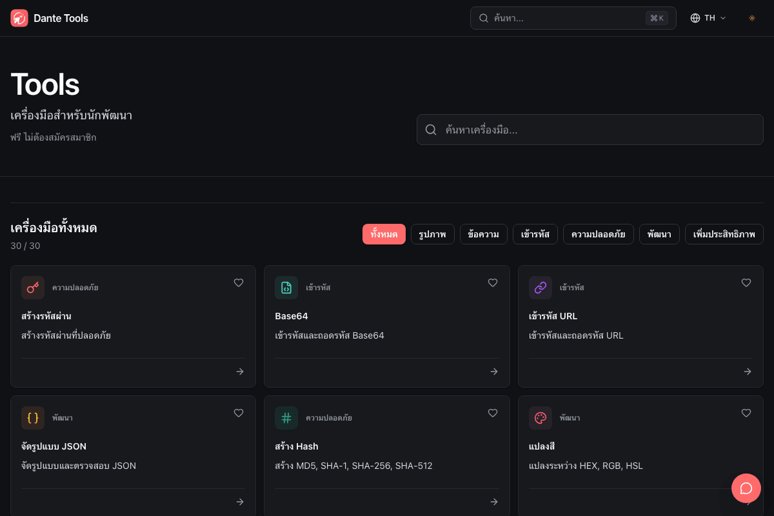This screenshot has height=516, width=774.
Task: Favorite the สร้างรหัสผ่าน tool
Action: tap(239, 283)
